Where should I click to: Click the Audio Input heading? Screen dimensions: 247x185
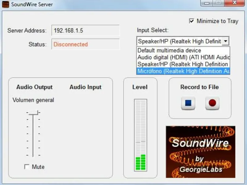pyautogui.click(x=86, y=87)
